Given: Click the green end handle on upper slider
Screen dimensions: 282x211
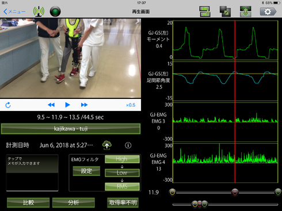Looking at the screenshot, I should coord(278,192).
